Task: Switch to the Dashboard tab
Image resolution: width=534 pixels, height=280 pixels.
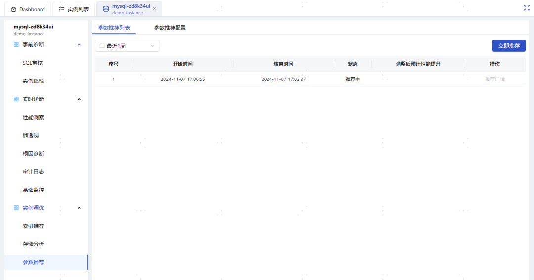Action: click(x=28, y=9)
